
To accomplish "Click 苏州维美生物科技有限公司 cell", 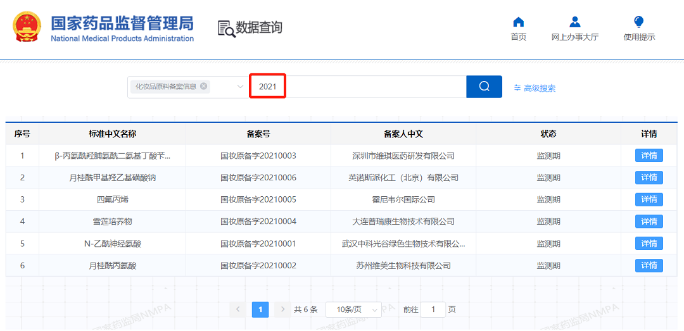I will (x=403, y=265).
